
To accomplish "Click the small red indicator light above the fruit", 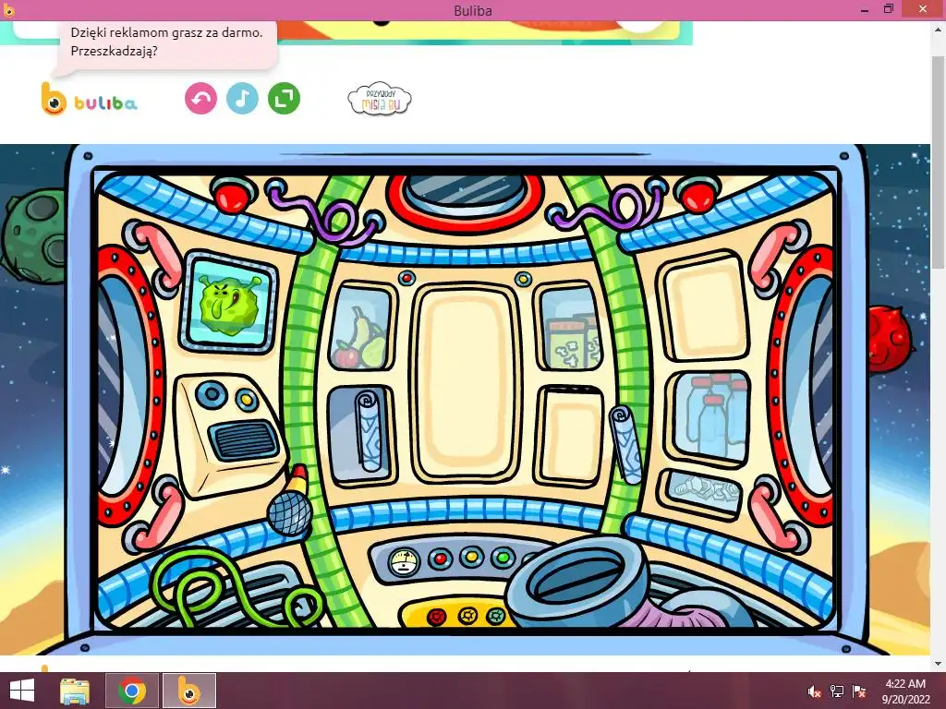I will 407,278.
